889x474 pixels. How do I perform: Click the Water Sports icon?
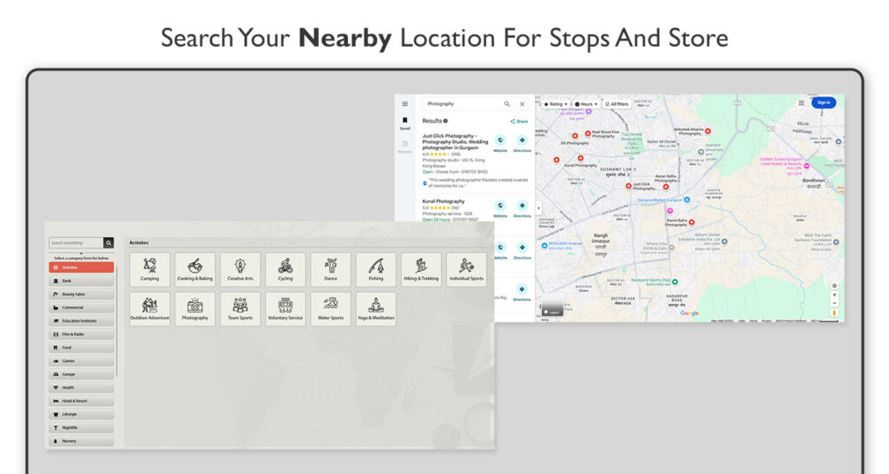[x=331, y=308]
